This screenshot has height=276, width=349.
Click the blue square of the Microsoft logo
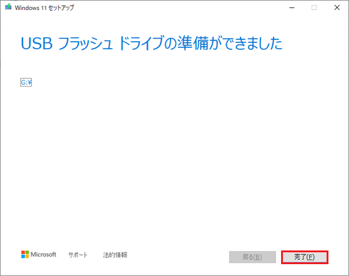[x=23, y=256]
